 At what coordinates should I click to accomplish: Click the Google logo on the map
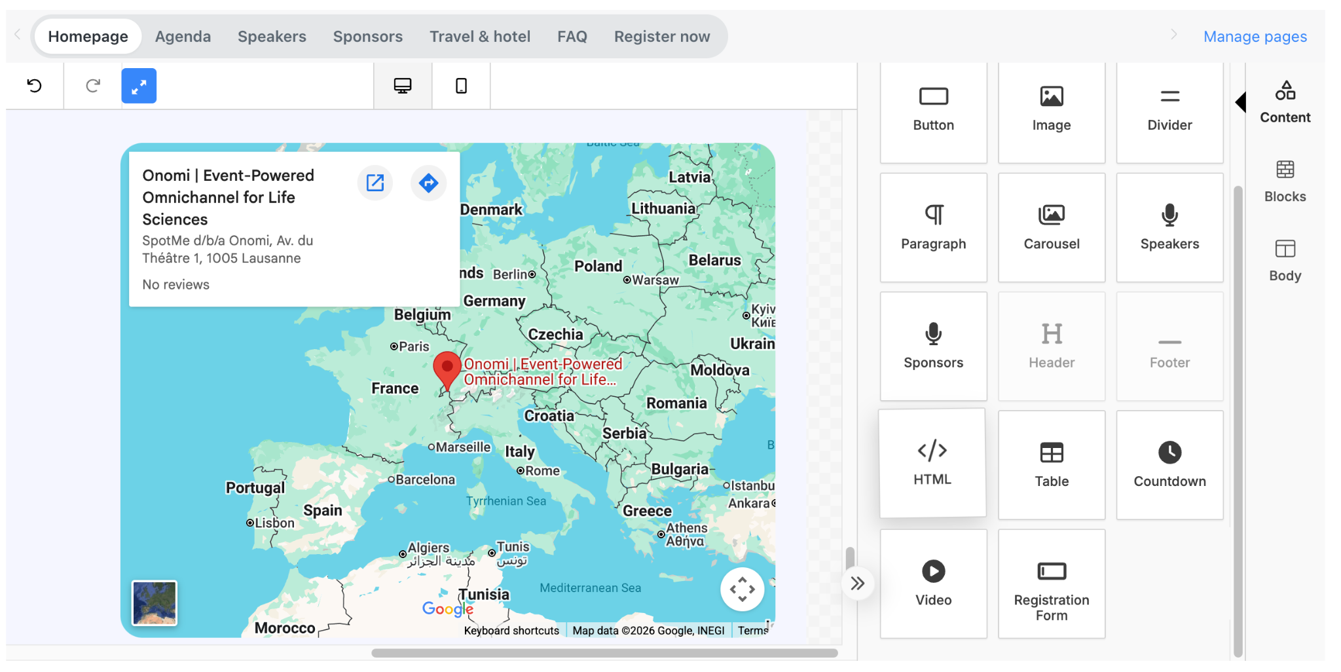coord(448,609)
